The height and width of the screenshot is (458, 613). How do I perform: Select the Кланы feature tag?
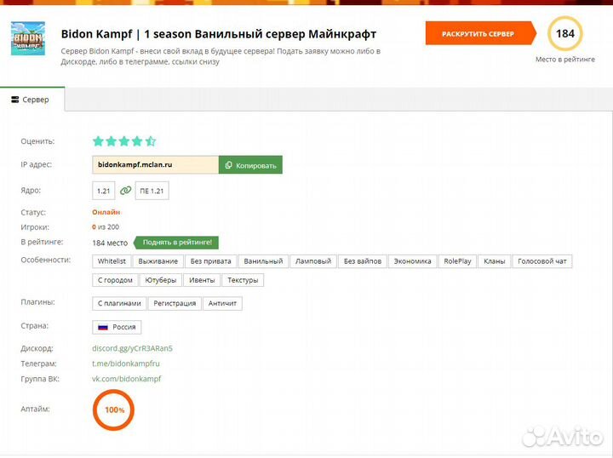[x=494, y=261]
